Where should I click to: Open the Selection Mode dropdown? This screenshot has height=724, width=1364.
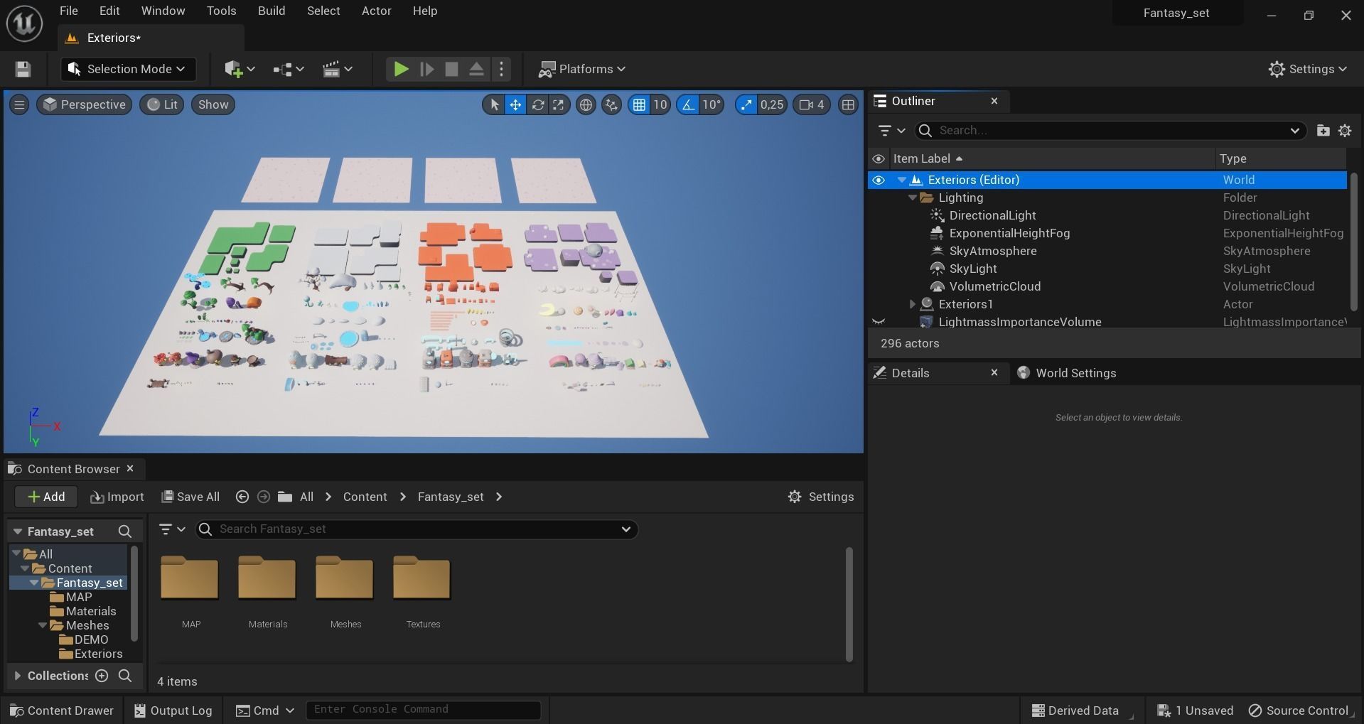[128, 69]
